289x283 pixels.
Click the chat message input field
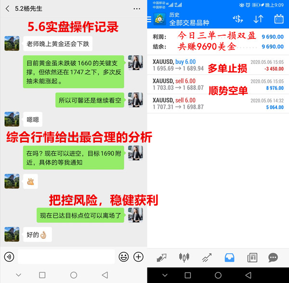click(x=66, y=257)
